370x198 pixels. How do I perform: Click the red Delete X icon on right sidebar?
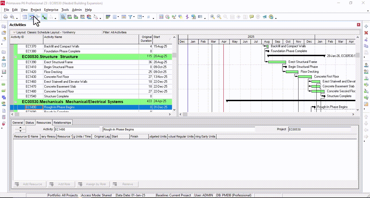pos(366,33)
